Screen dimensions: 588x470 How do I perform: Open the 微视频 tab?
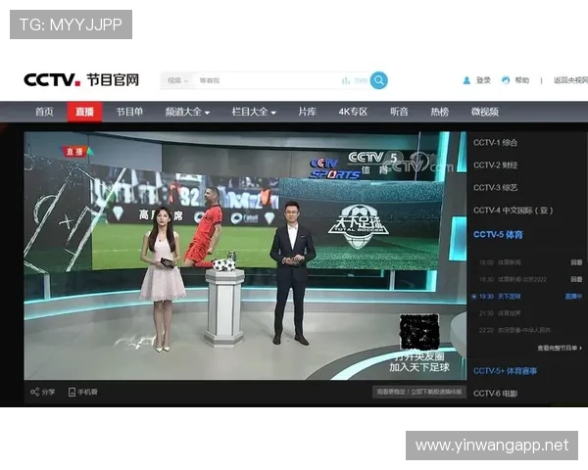pyautogui.click(x=484, y=112)
